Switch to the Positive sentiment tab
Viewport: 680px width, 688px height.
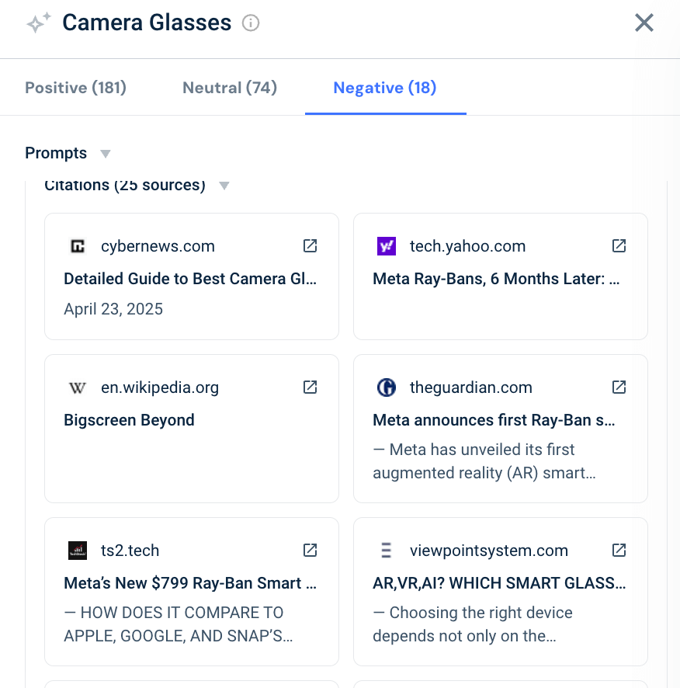coord(75,87)
